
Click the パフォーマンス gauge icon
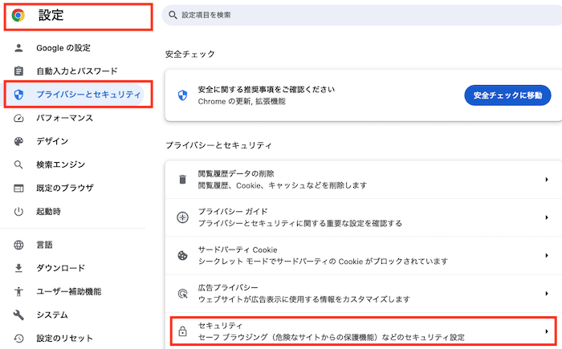click(19, 118)
